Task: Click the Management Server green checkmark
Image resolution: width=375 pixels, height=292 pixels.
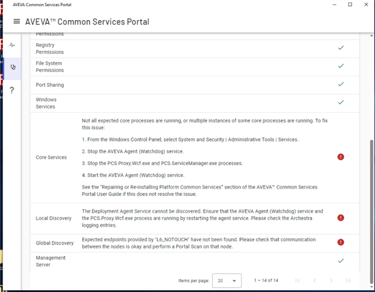Action: point(341,260)
